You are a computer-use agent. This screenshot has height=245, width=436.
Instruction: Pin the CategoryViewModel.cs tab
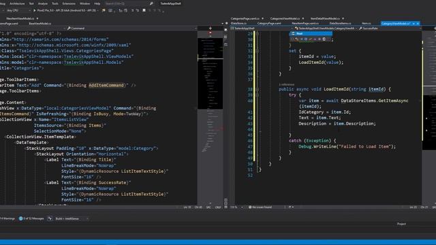[414, 24]
